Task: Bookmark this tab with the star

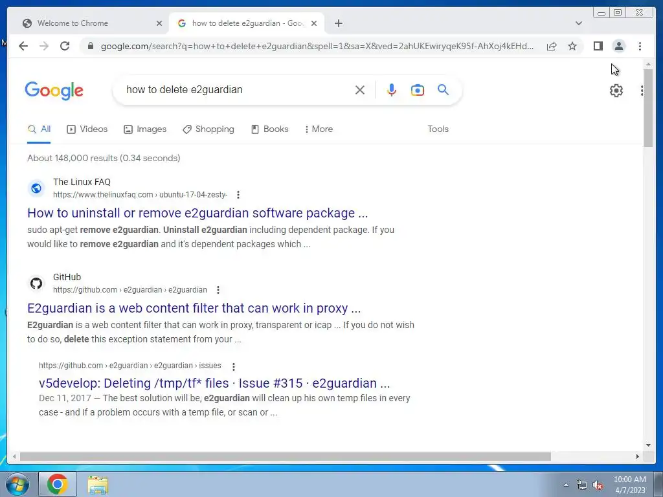Action: pos(572,46)
